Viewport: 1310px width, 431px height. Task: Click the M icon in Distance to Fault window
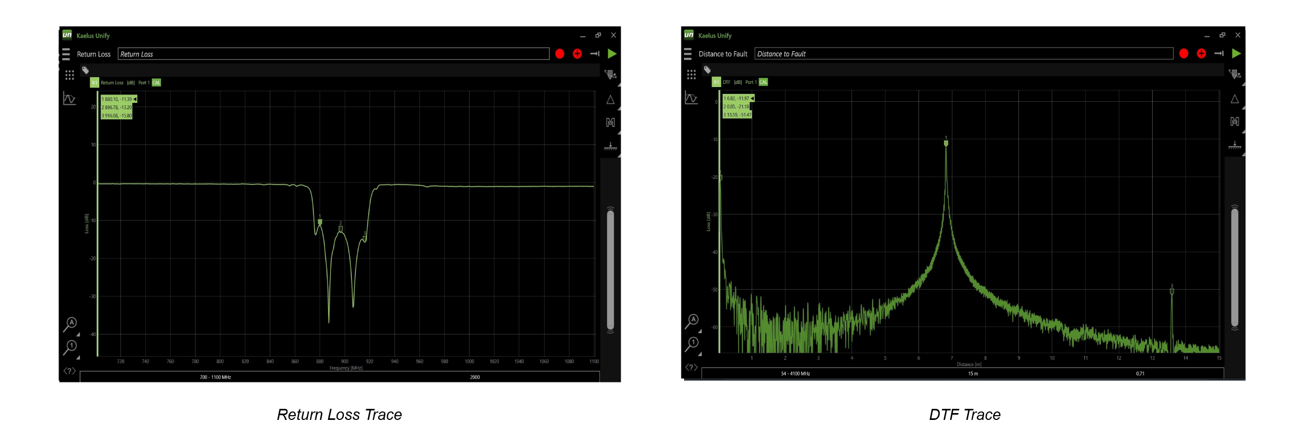click(x=1234, y=122)
